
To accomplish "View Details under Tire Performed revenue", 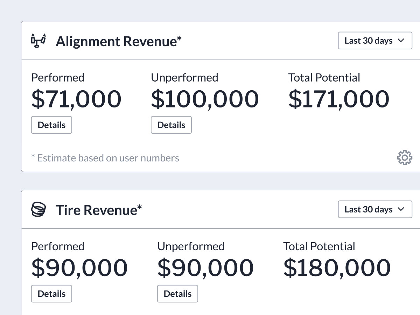I will pos(51,294).
